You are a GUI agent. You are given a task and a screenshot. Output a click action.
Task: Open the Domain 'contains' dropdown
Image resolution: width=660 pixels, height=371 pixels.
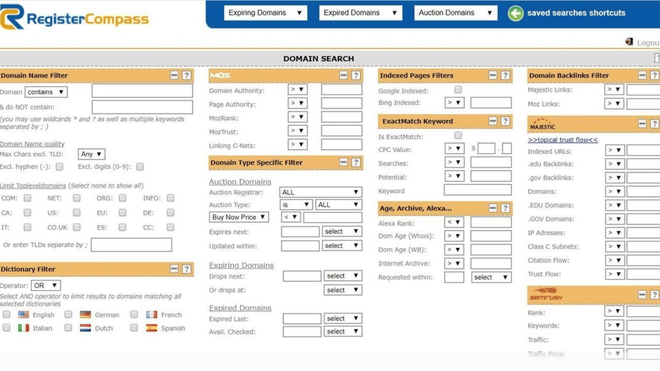46,92
